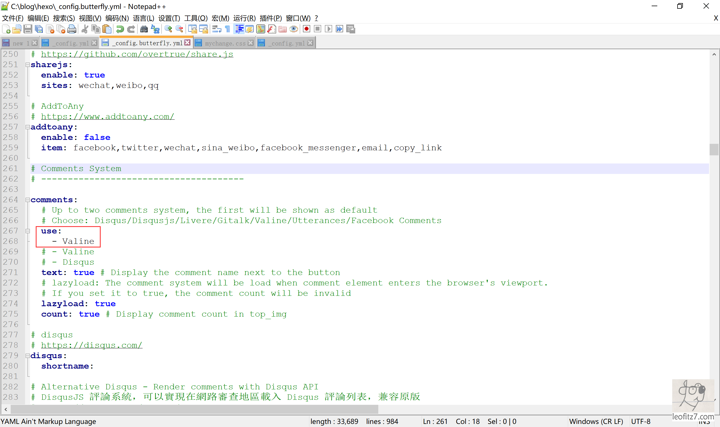Collapse the comments block fold marker
The height and width of the screenshot is (427, 720).
click(28, 200)
